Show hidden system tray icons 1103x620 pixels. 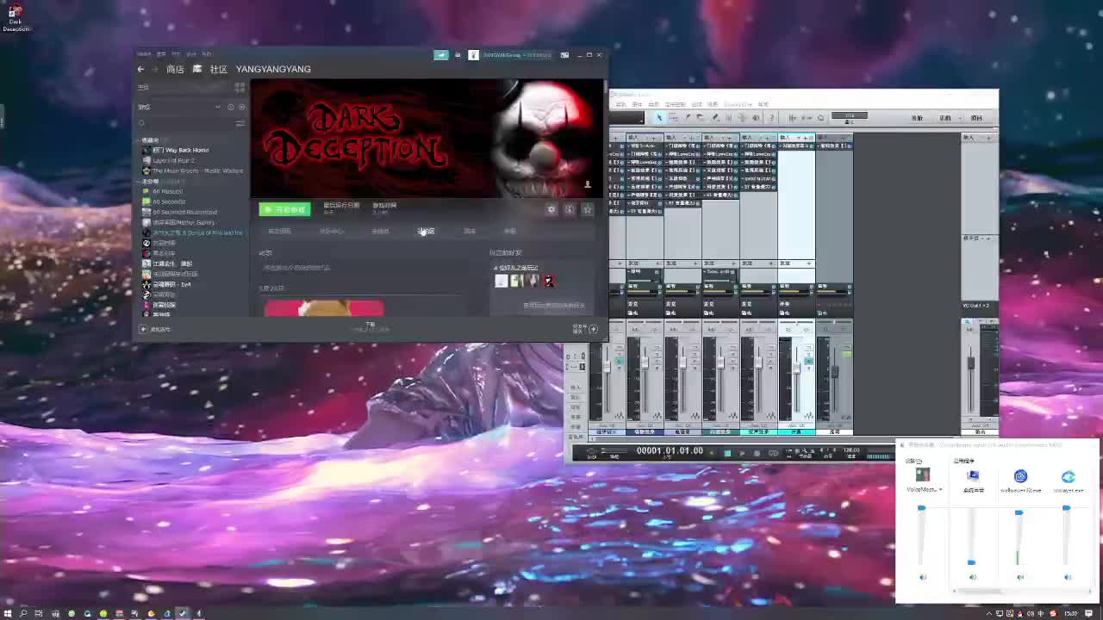point(990,614)
